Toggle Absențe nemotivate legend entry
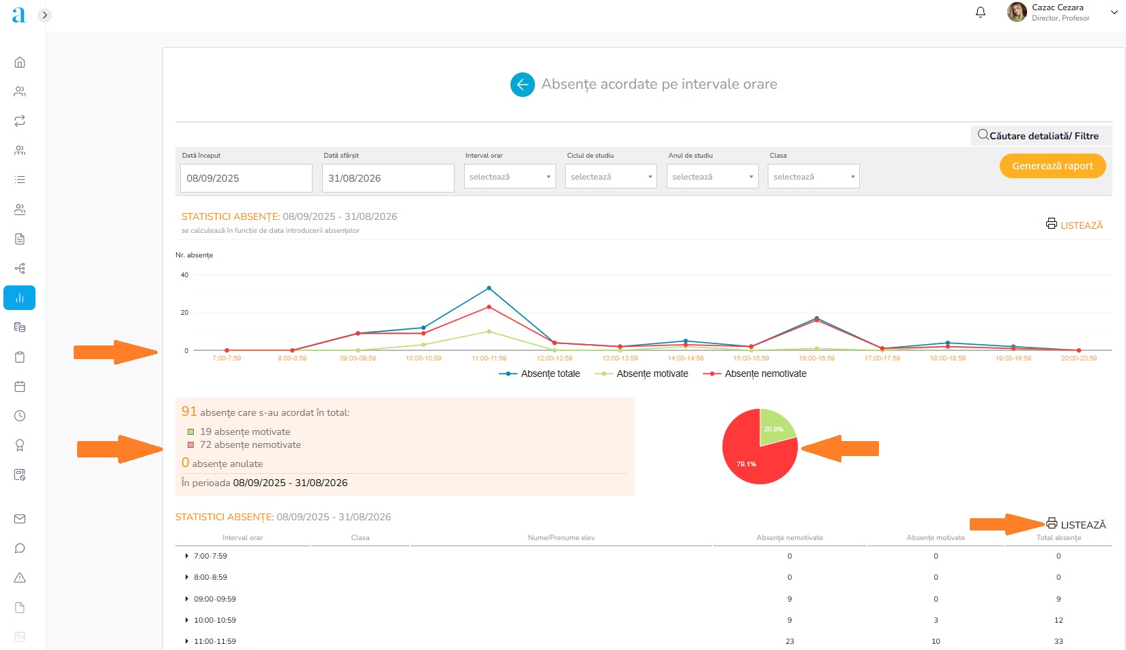Screen dimensions: 1126x650 pyautogui.click(x=755, y=374)
